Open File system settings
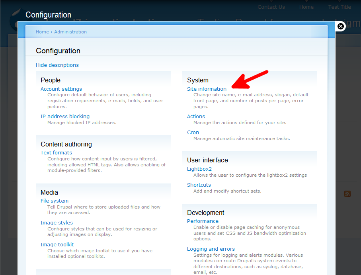This screenshot has height=275, width=361. (55, 201)
